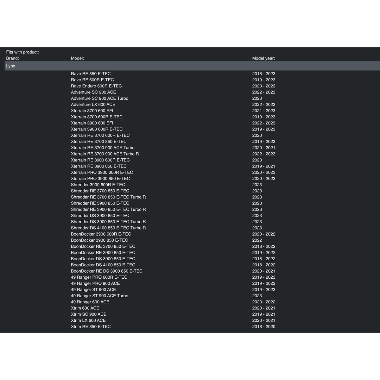Select model Xterrain 3900 600R E-TEC
This screenshot has height=380, width=380.
point(97,129)
